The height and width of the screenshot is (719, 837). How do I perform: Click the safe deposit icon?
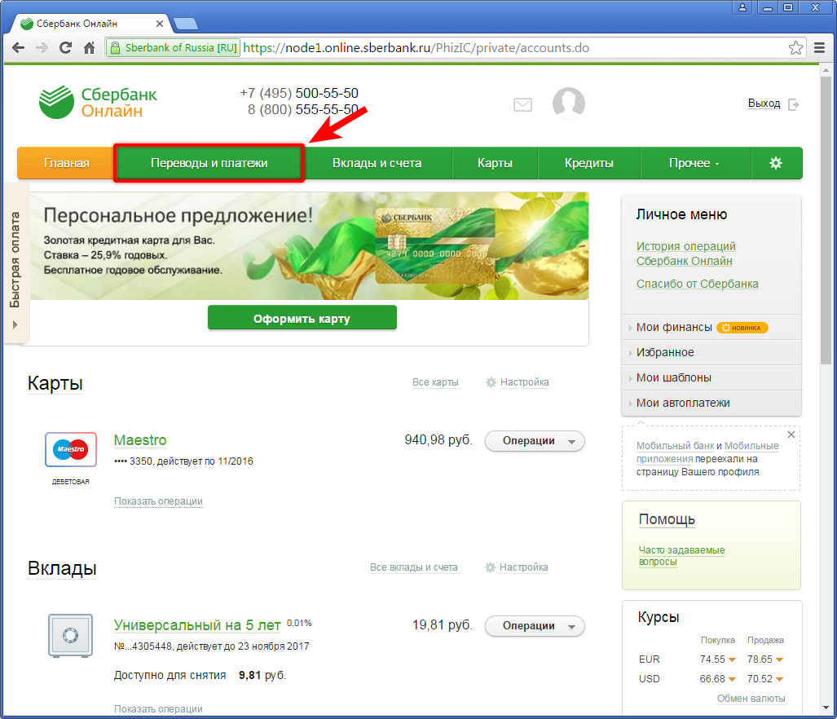(x=70, y=635)
